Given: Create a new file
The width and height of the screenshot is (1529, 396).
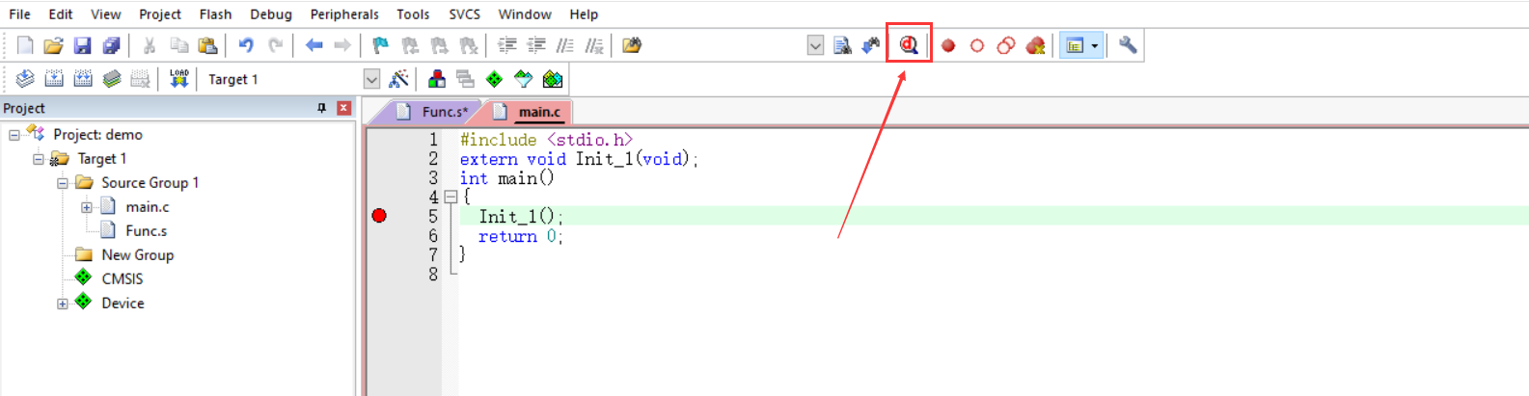Looking at the screenshot, I should tap(25, 45).
